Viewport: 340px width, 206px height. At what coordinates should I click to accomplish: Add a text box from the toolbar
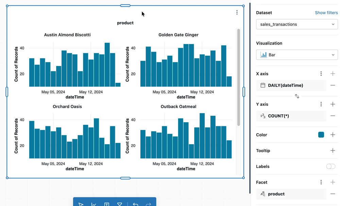(107, 204)
